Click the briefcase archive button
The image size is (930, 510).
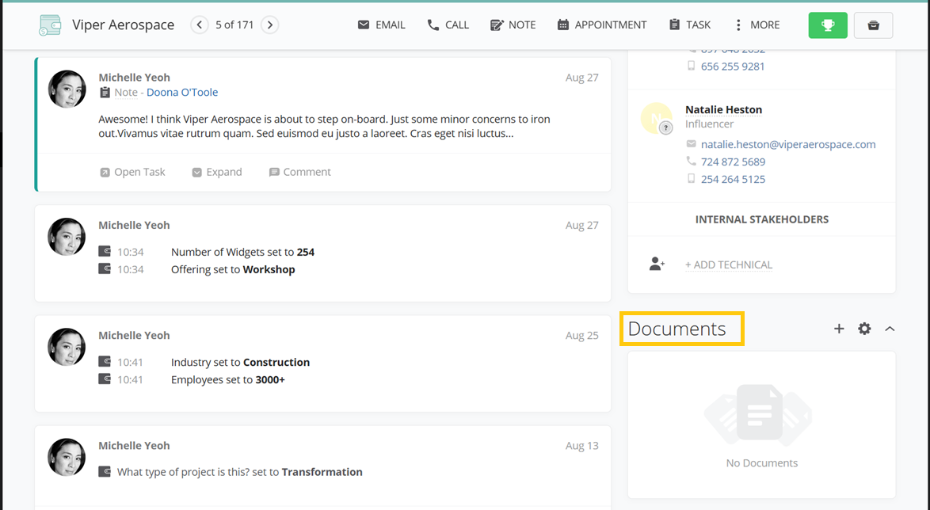[x=873, y=25]
